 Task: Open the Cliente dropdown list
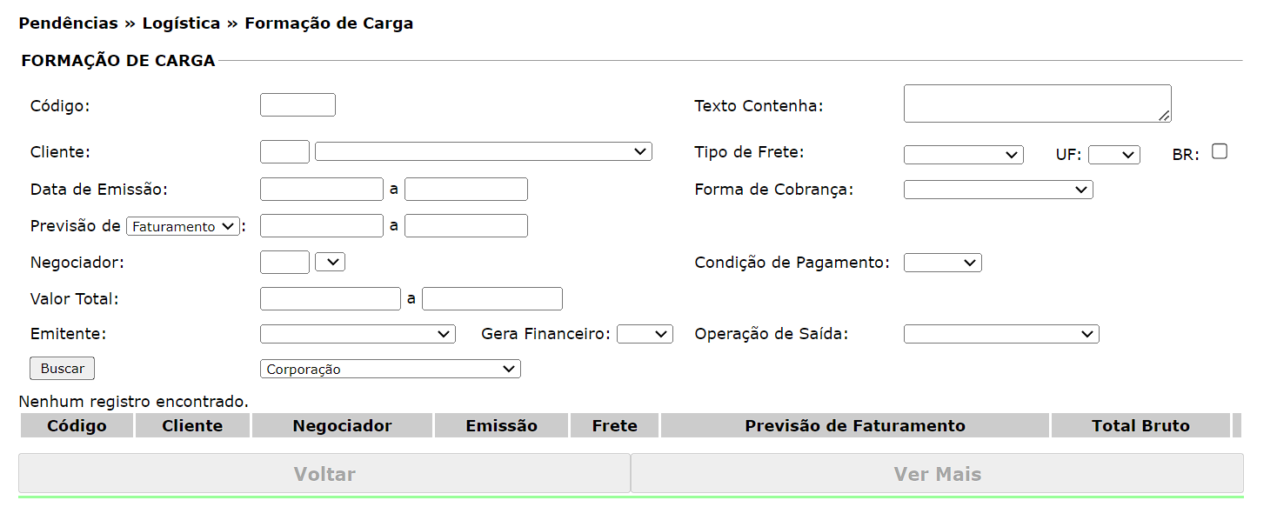point(483,151)
